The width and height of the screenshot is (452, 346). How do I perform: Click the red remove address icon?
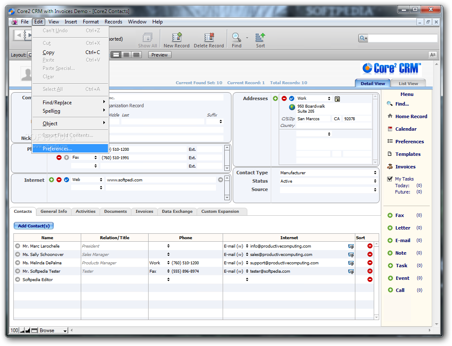point(284,98)
